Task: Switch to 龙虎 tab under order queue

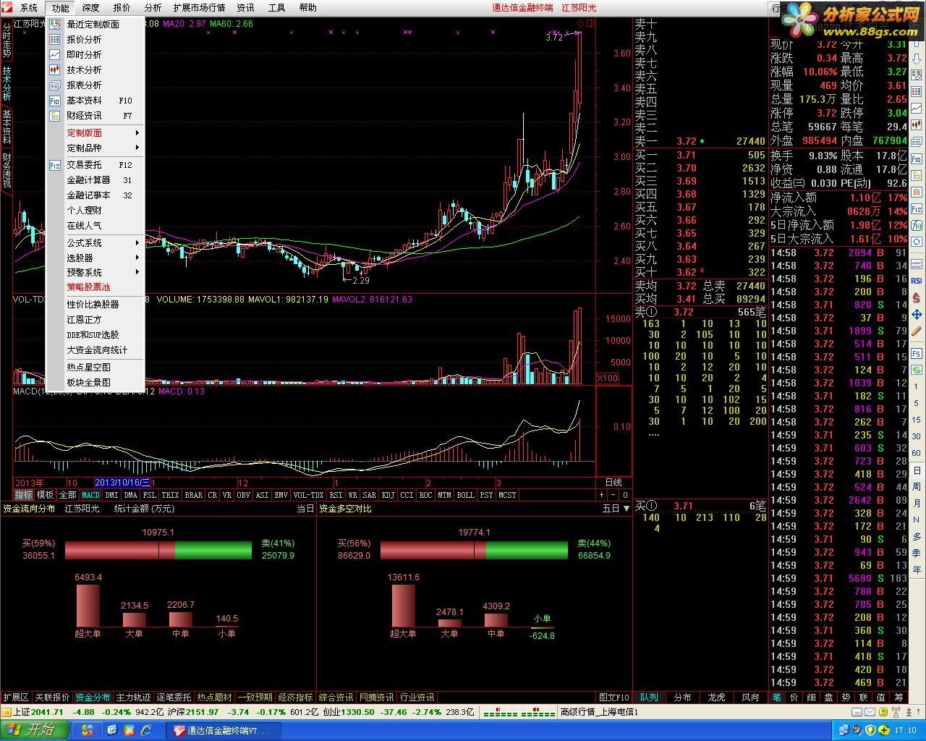Action: [x=716, y=698]
